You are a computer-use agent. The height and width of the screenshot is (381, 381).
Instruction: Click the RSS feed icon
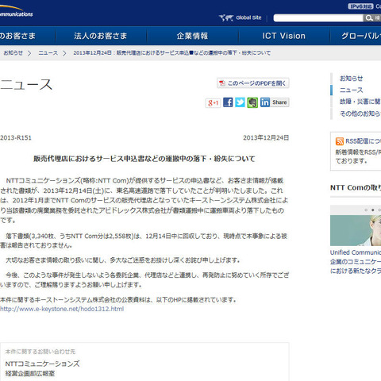tap(340, 141)
